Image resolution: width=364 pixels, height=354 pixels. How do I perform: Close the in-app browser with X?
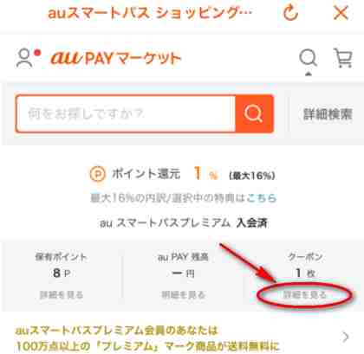pyautogui.click(x=341, y=13)
